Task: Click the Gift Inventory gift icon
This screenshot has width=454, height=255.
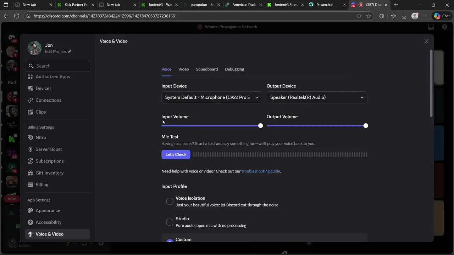Action: pyautogui.click(x=31, y=173)
